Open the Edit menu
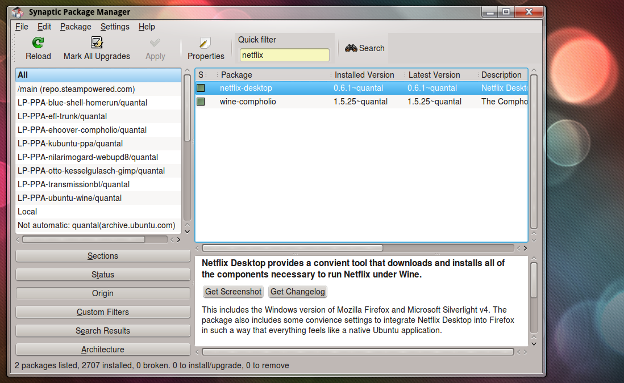 pyautogui.click(x=44, y=27)
